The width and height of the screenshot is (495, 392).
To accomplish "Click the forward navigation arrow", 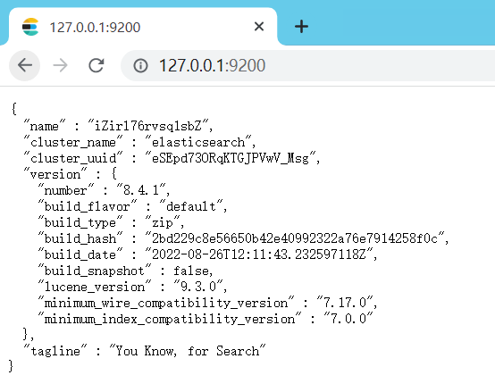I will pos(60,65).
